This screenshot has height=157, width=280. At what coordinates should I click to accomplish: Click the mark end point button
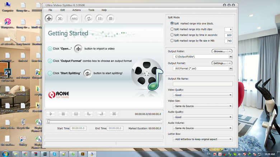pyautogui.click(x=101, y=114)
